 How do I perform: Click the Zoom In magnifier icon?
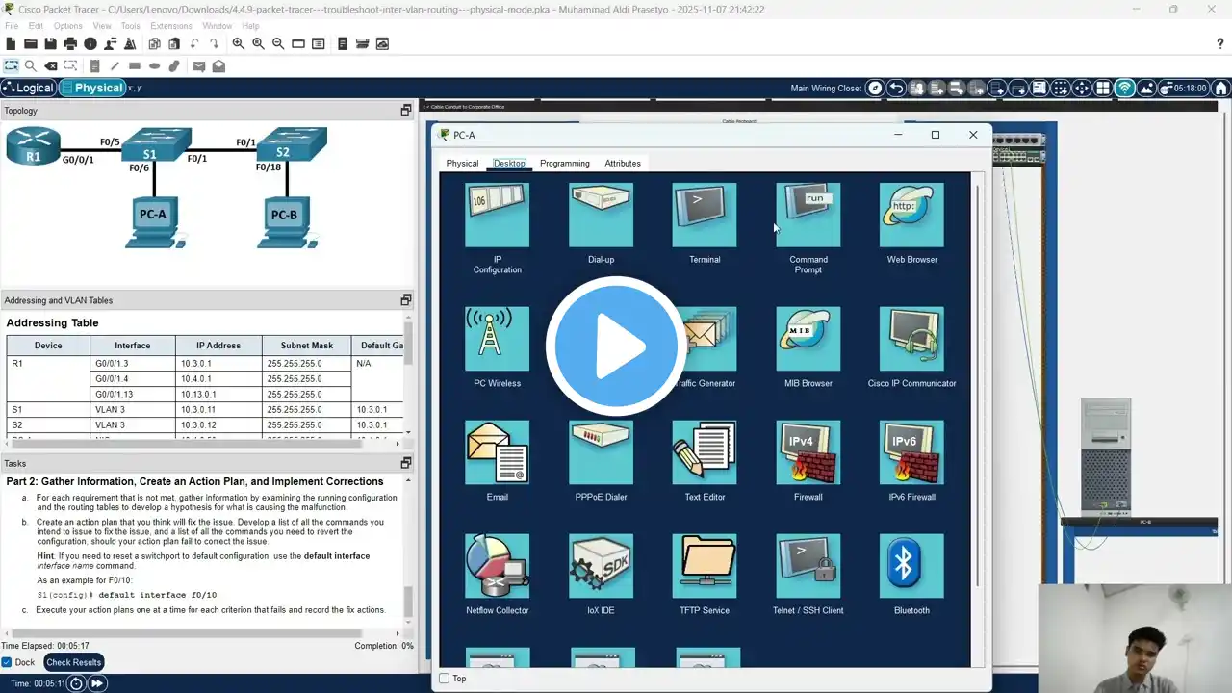(x=238, y=43)
